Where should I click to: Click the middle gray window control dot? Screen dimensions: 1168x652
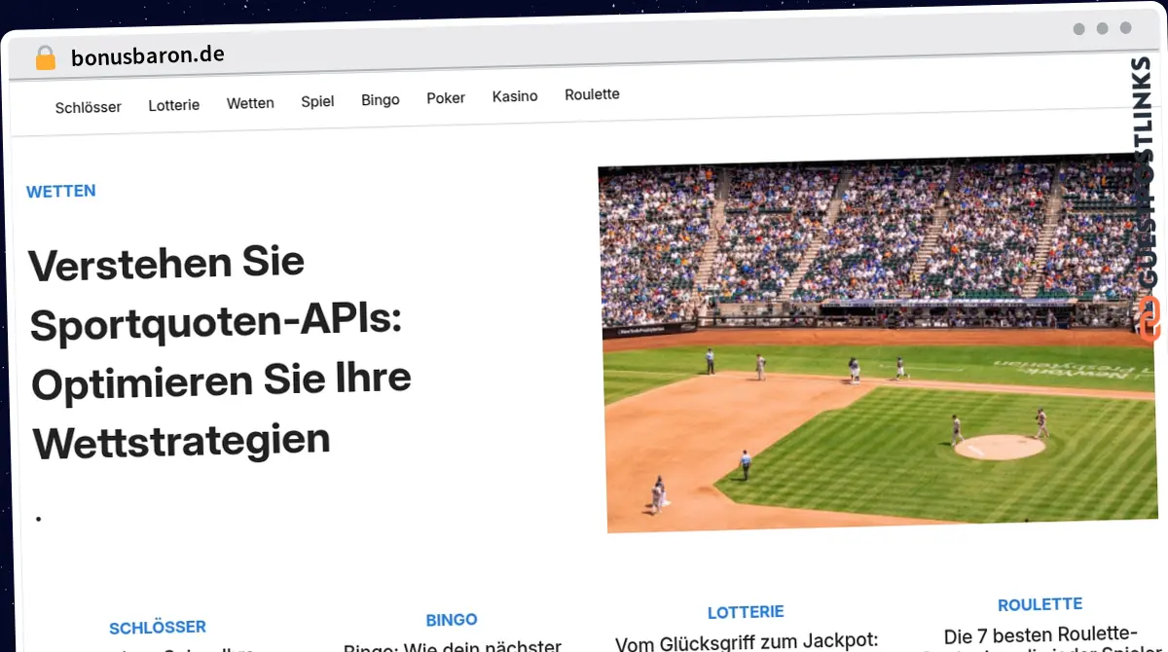pyautogui.click(x=1103, y=29)
